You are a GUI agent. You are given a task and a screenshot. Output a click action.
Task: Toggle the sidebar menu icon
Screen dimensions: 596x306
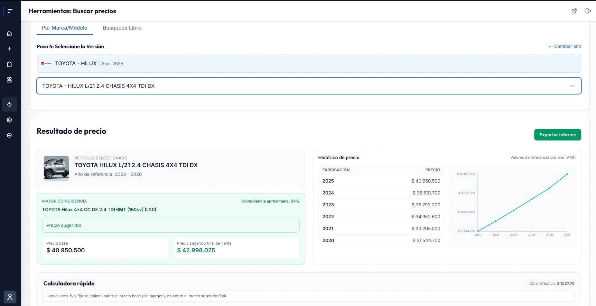coord(10,11)
